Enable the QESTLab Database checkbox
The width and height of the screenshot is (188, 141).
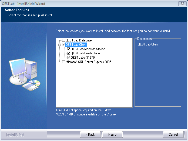point(63,40)
